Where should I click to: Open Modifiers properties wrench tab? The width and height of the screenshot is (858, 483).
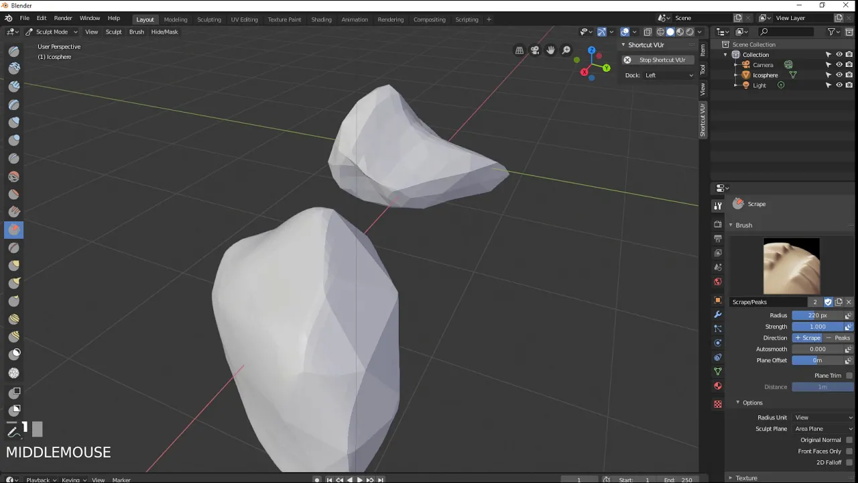point(718,315)
